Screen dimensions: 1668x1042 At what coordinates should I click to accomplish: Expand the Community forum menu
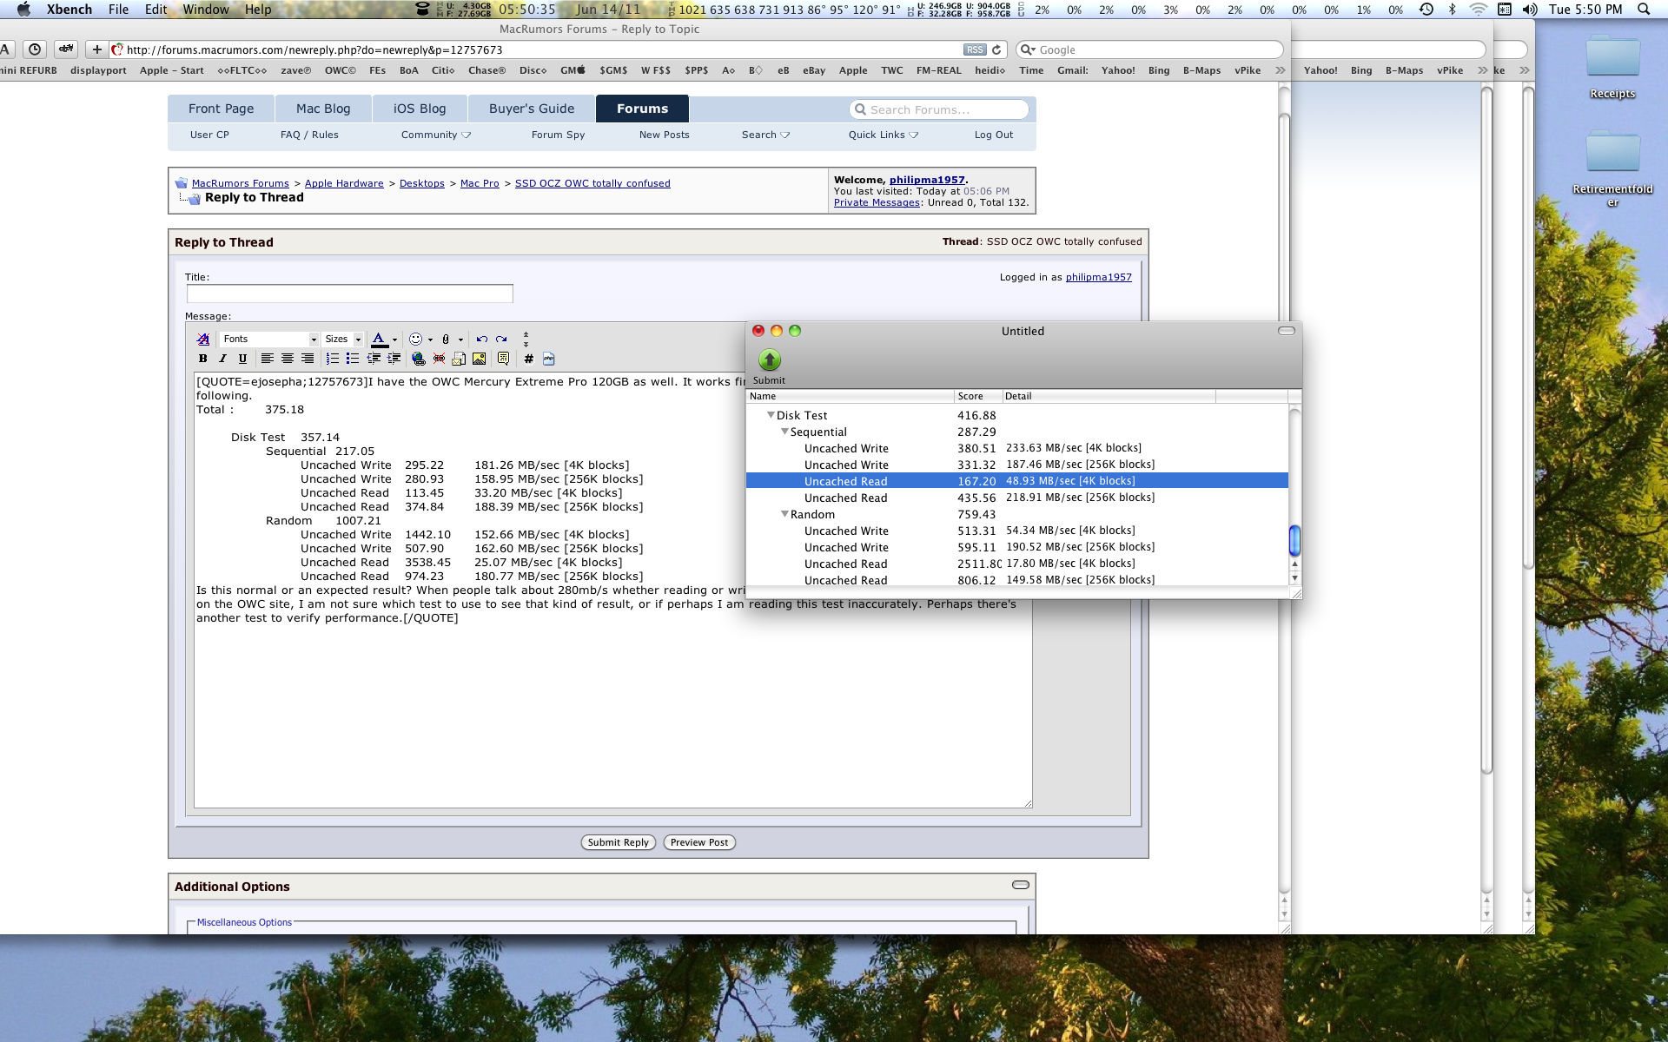pyautogui.click(x=435, y=135)
